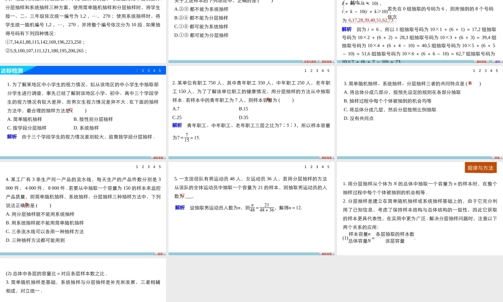Click the 解析答案 badge below question 5
503x302 pixels.
[327, 254]
